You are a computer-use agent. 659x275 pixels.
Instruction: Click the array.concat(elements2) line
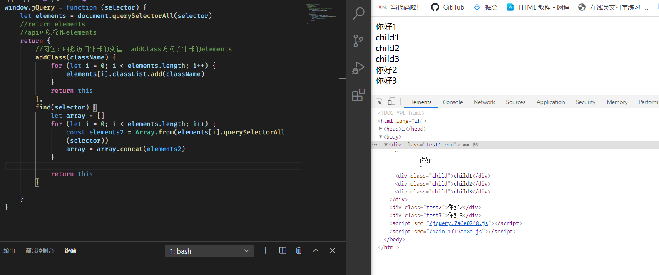click(125, 149)
